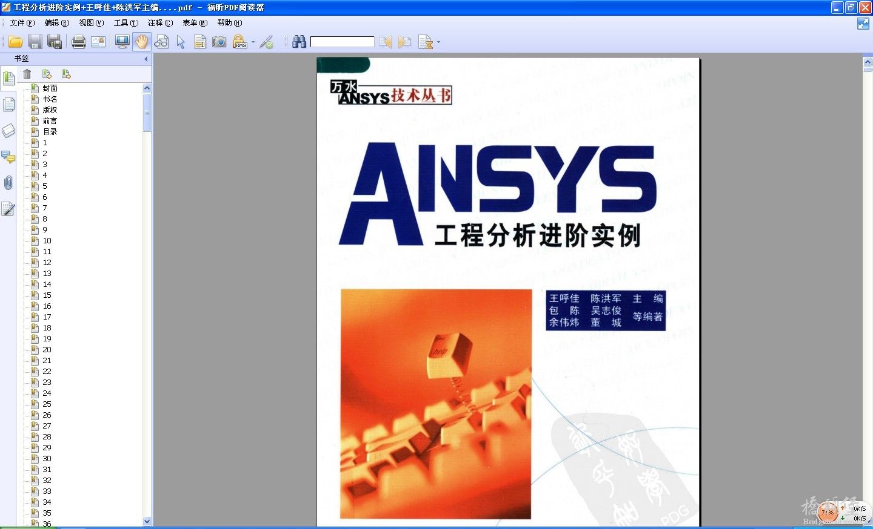Click the blue expand icon below title bar
873x529 pixels.
click(x=863, y=24)
